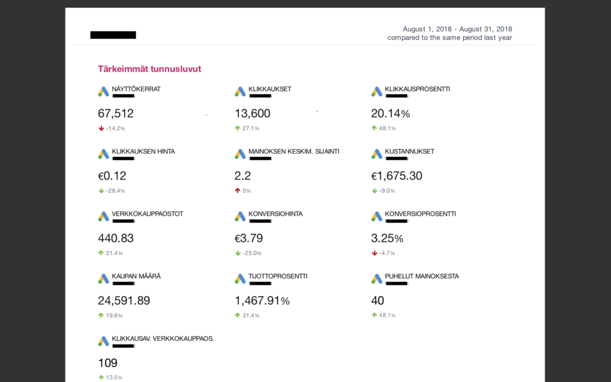The image size is (611, 382).
Task: Click the cost value €1,675.30
Action: pyautogui.click(x=396, y=176)
